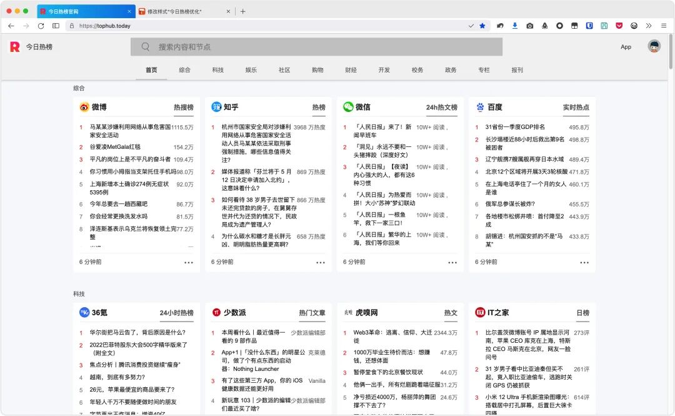Click the browser forward arrow

click(26, 26)
